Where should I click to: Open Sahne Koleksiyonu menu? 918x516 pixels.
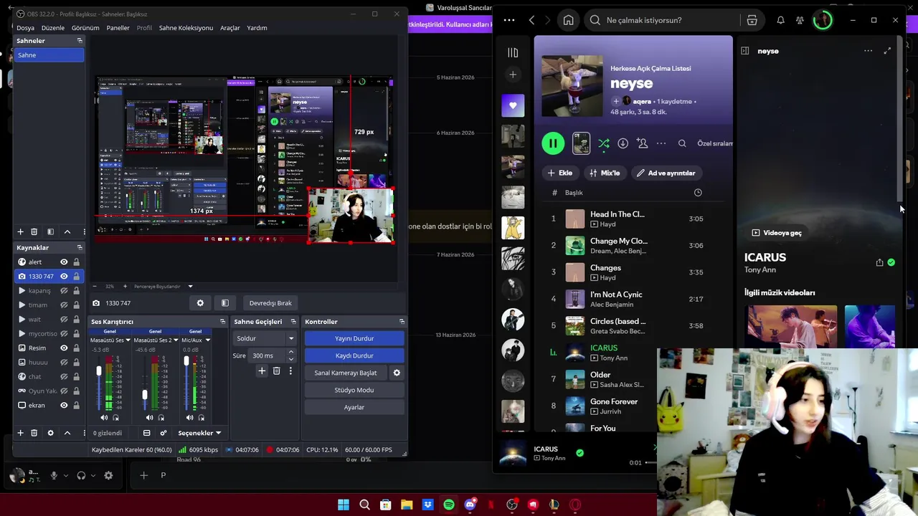pos(186,28)
